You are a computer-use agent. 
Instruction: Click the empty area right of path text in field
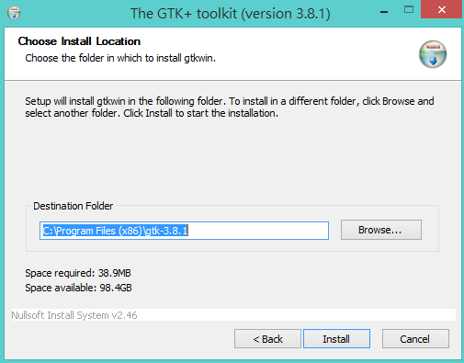tap(258, 231)
